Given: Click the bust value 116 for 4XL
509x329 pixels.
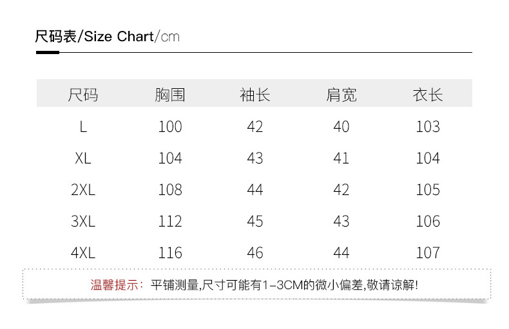Looking at the screenshot, I should pos(170,253).
